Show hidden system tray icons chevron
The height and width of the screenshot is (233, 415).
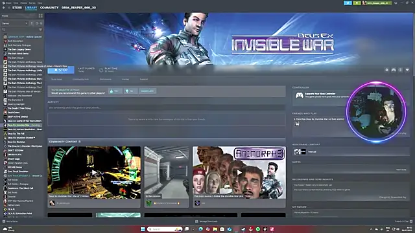pyautogui.click(x=371, y=229)
